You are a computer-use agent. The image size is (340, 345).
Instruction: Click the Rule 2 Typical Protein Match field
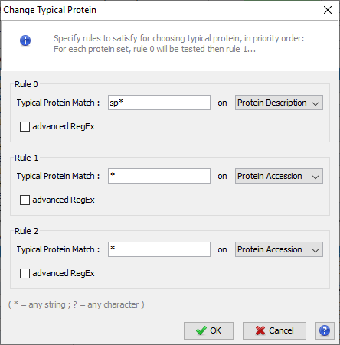tap(159, 249)
